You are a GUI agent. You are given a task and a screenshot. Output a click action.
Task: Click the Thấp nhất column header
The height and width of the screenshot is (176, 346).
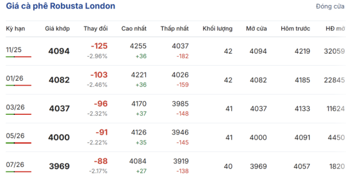[x=174, y=29]
